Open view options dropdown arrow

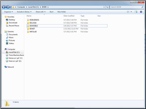[131, 12]
